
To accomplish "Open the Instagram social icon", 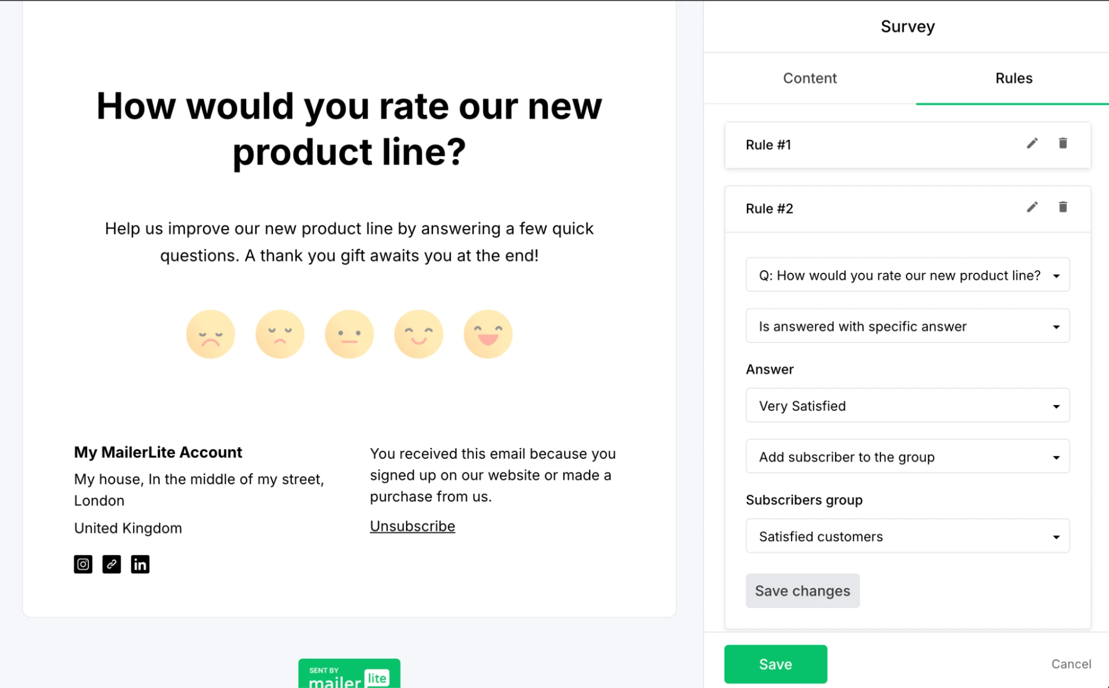I will point(83,564).
